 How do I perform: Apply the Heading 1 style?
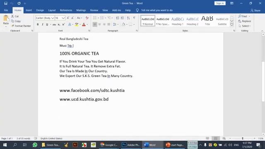(x=178, y=21)
